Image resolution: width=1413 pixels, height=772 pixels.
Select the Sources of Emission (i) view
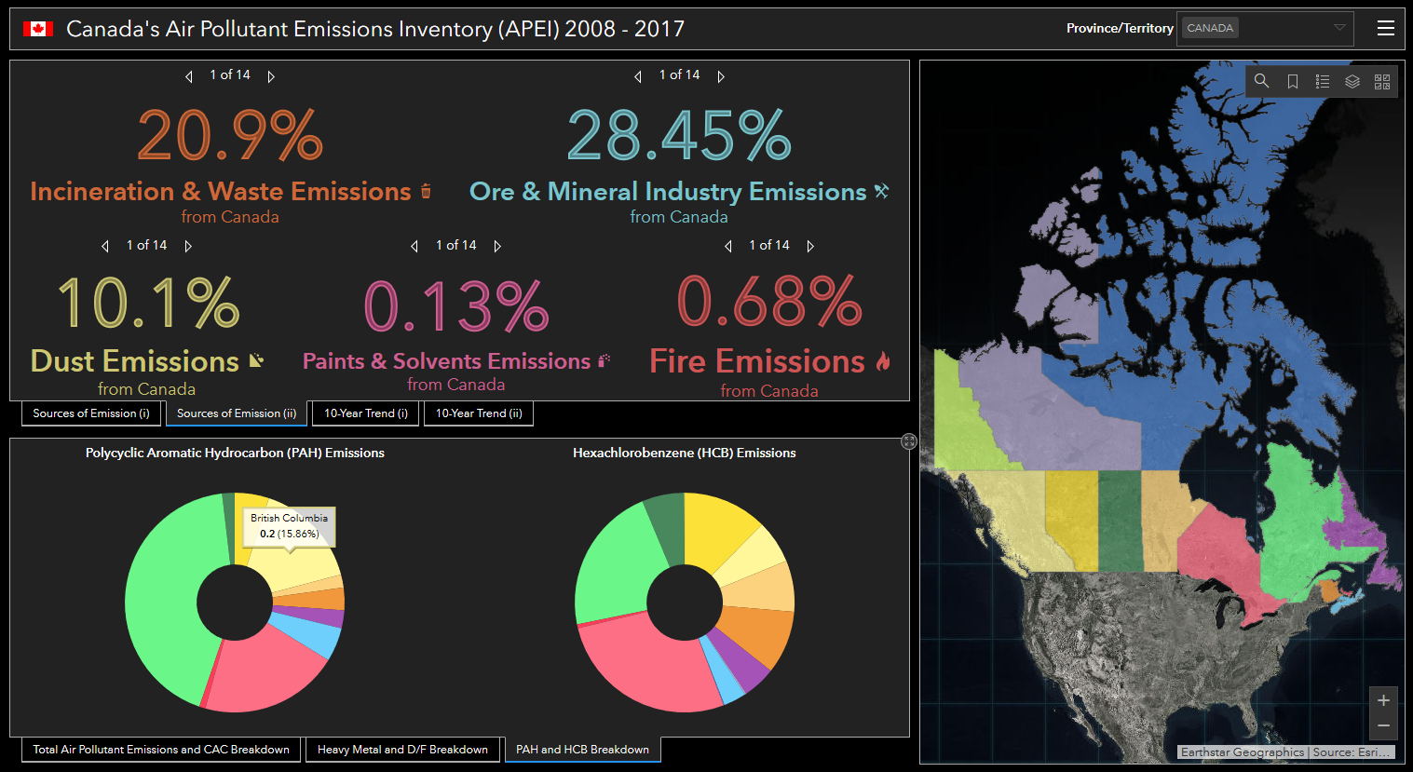point(90,413)
